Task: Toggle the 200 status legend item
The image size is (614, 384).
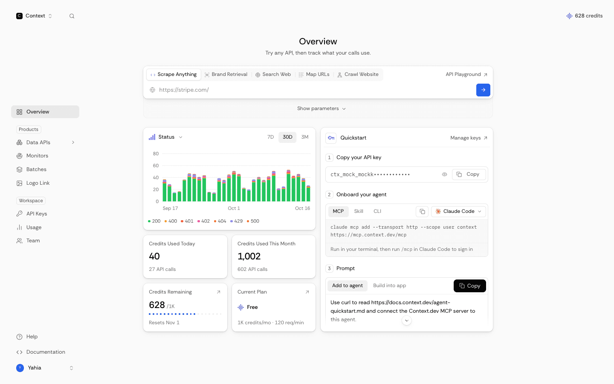Action: pyautogui.click(x=154, y=221)
